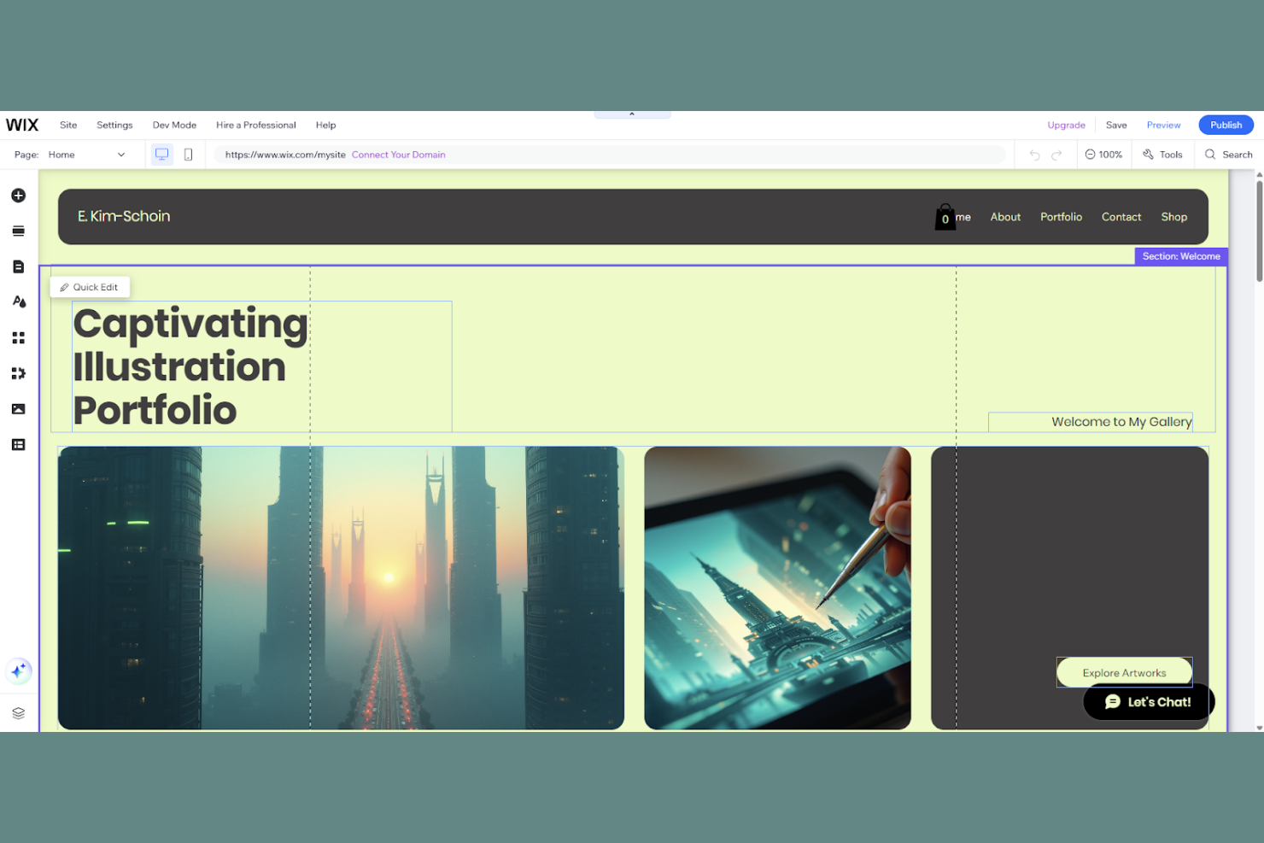1264x843 pixels.
Task: Open the Site Pages and Menu panel
Action: coord(18,266)
